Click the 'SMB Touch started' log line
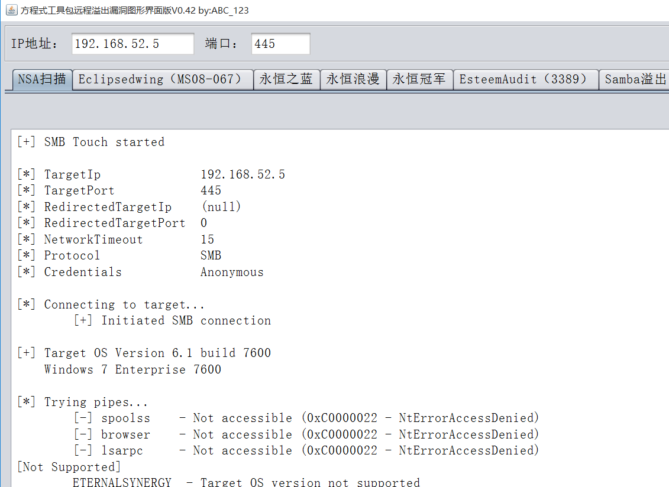669x487 pixels. (x=91, y=142)
